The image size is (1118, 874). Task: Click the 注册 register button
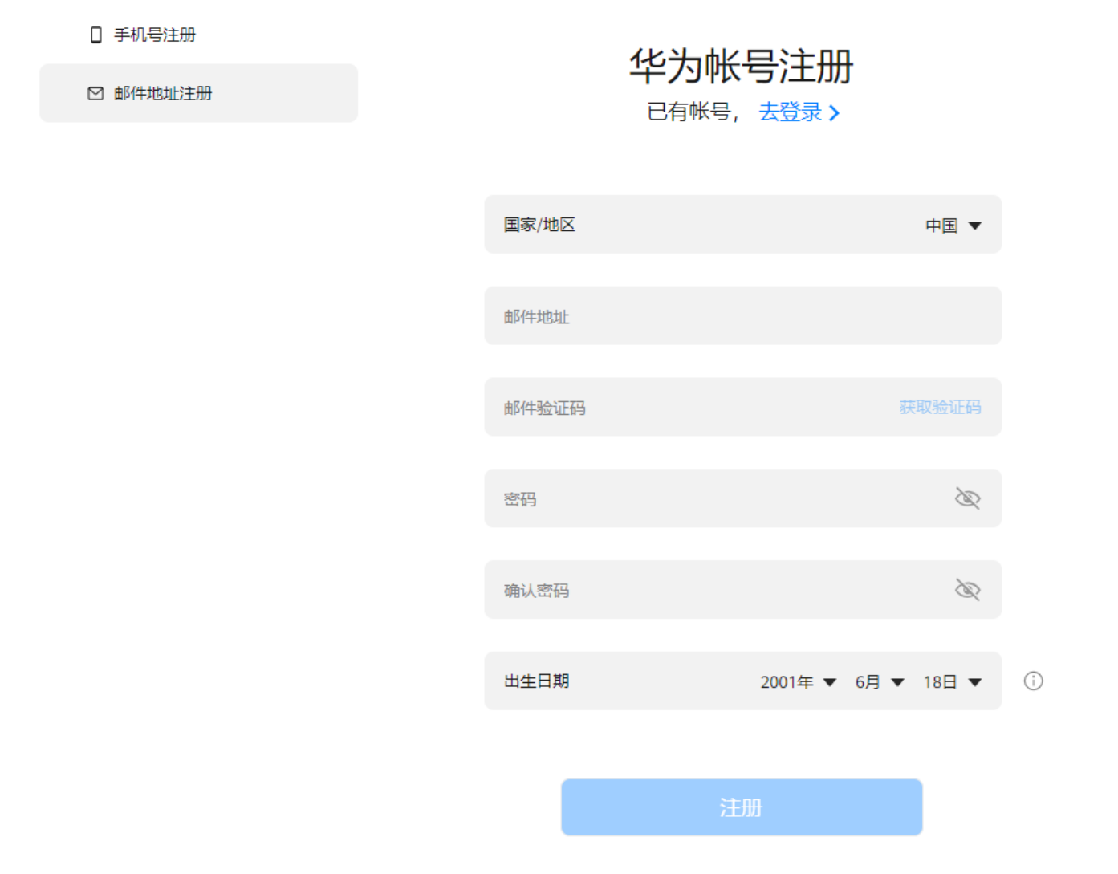[x=742, y=807]
